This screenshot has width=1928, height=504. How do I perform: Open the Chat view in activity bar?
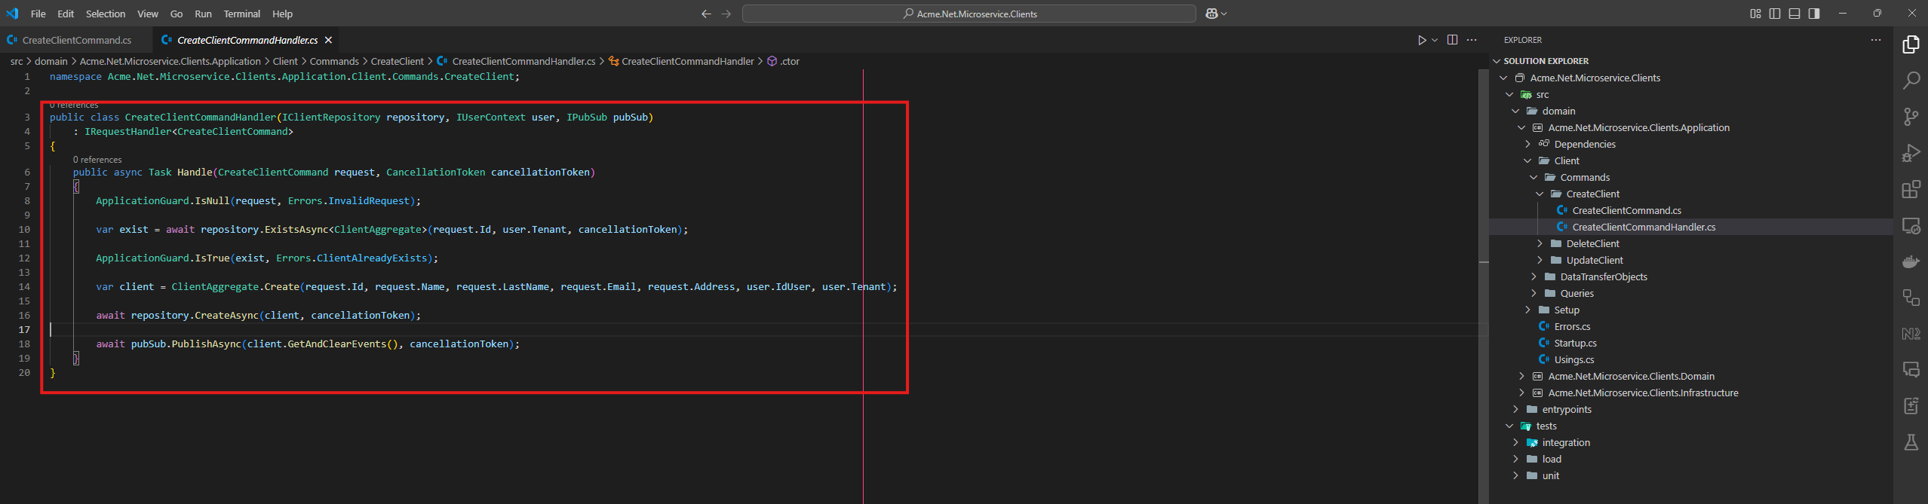(1911, 370)
